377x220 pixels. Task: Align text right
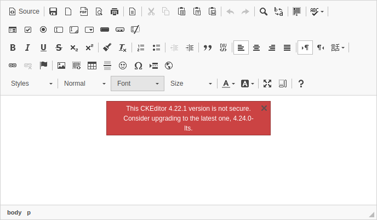pos(272,47)
